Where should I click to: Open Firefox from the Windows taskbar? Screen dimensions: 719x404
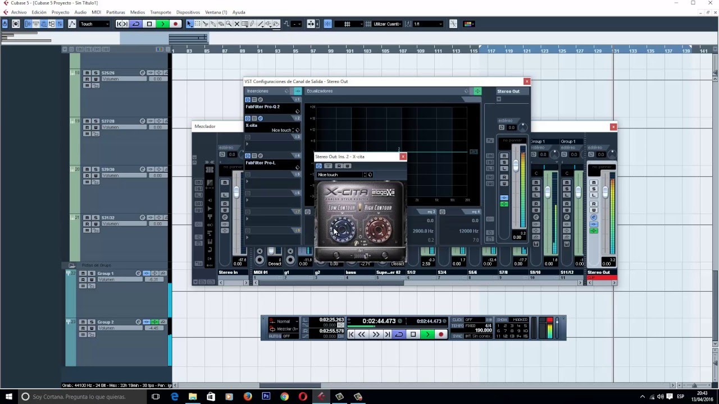(248, 396)
